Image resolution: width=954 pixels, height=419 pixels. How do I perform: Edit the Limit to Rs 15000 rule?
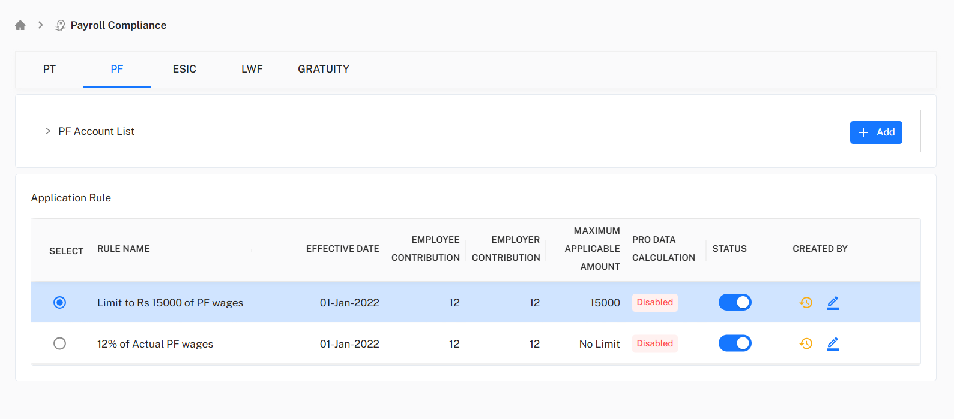tap(833, 303)
